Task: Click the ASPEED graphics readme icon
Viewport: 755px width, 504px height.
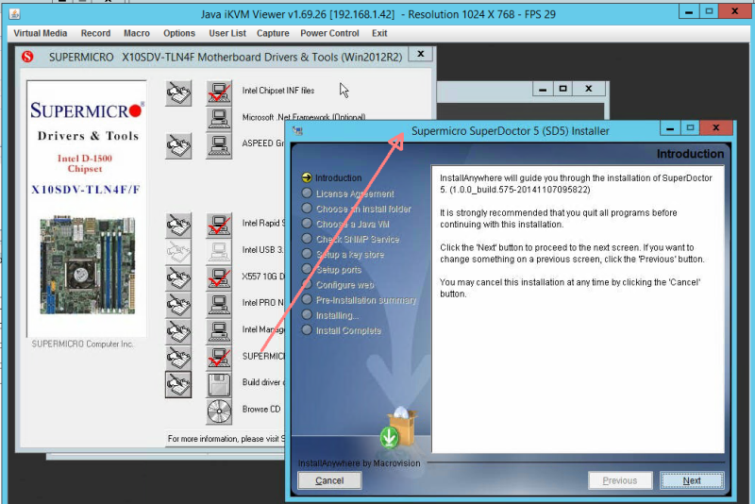Action: (x=178, y=146)
